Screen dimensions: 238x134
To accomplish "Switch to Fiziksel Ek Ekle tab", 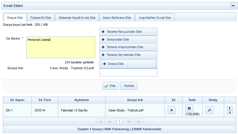I will pyautogui.click(x=40, y=18).
